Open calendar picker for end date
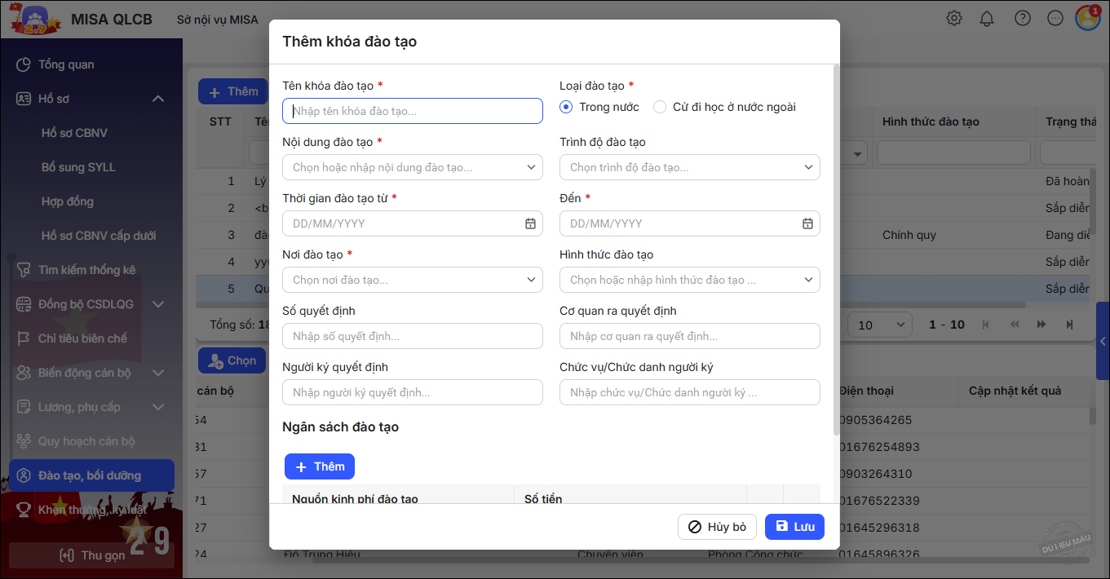This screenshot has width=1110, height=579. (x=807, y=223)
